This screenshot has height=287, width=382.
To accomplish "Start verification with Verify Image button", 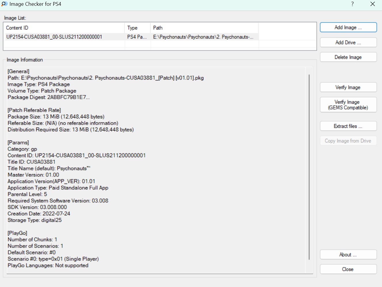I will click(x=348, y=87).
